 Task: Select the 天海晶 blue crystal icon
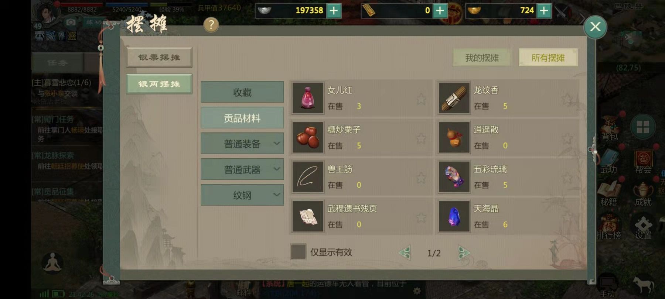point(454,216)
